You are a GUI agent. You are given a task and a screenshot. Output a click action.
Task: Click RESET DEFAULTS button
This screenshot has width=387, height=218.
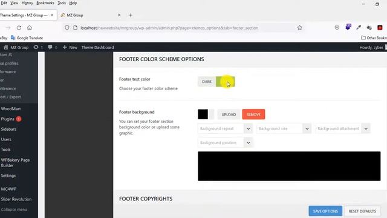tap(362, 211)
